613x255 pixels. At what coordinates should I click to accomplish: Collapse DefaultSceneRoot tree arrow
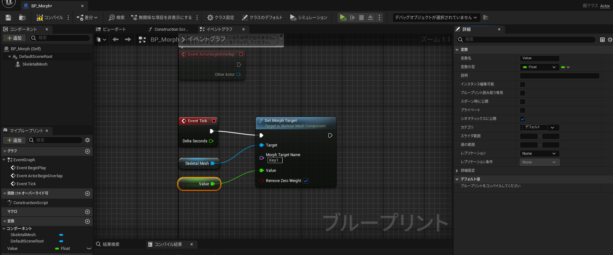[10, 57]
